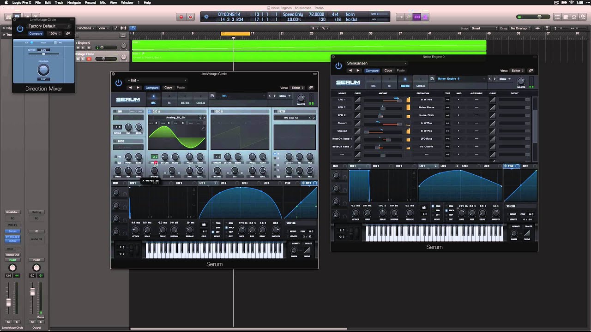Next Serum preset arrow in Noise Engine 0
Image resolution: width=591 pixels, height=332 pixels.
pyautogui.click(x=495, y=79)
